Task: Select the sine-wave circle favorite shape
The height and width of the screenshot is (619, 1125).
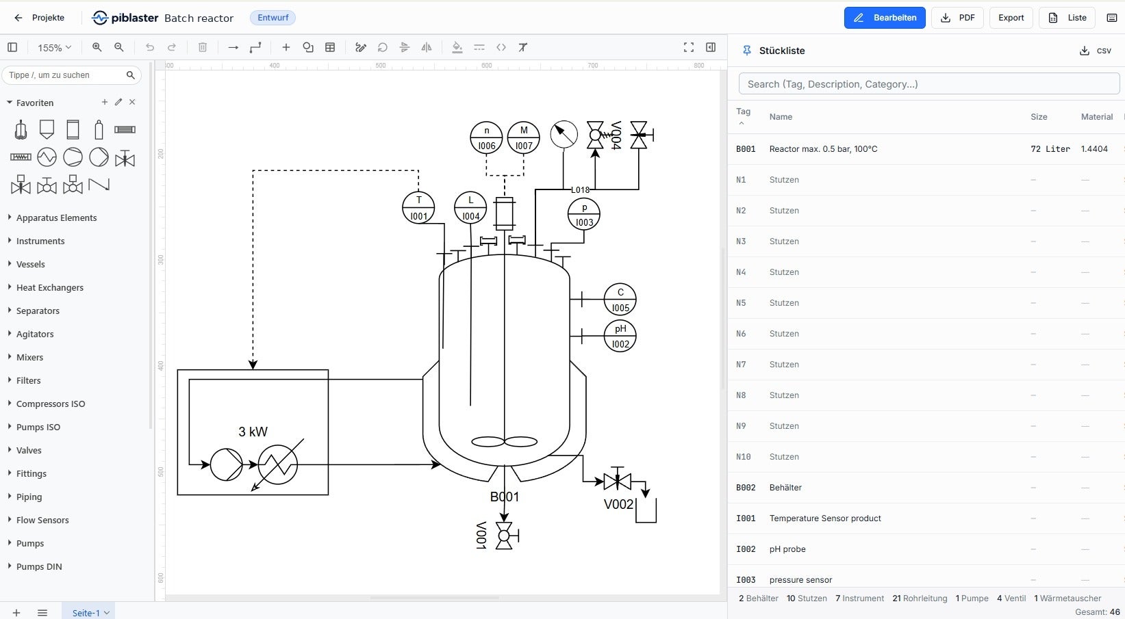Action: [x=47, y=157]
